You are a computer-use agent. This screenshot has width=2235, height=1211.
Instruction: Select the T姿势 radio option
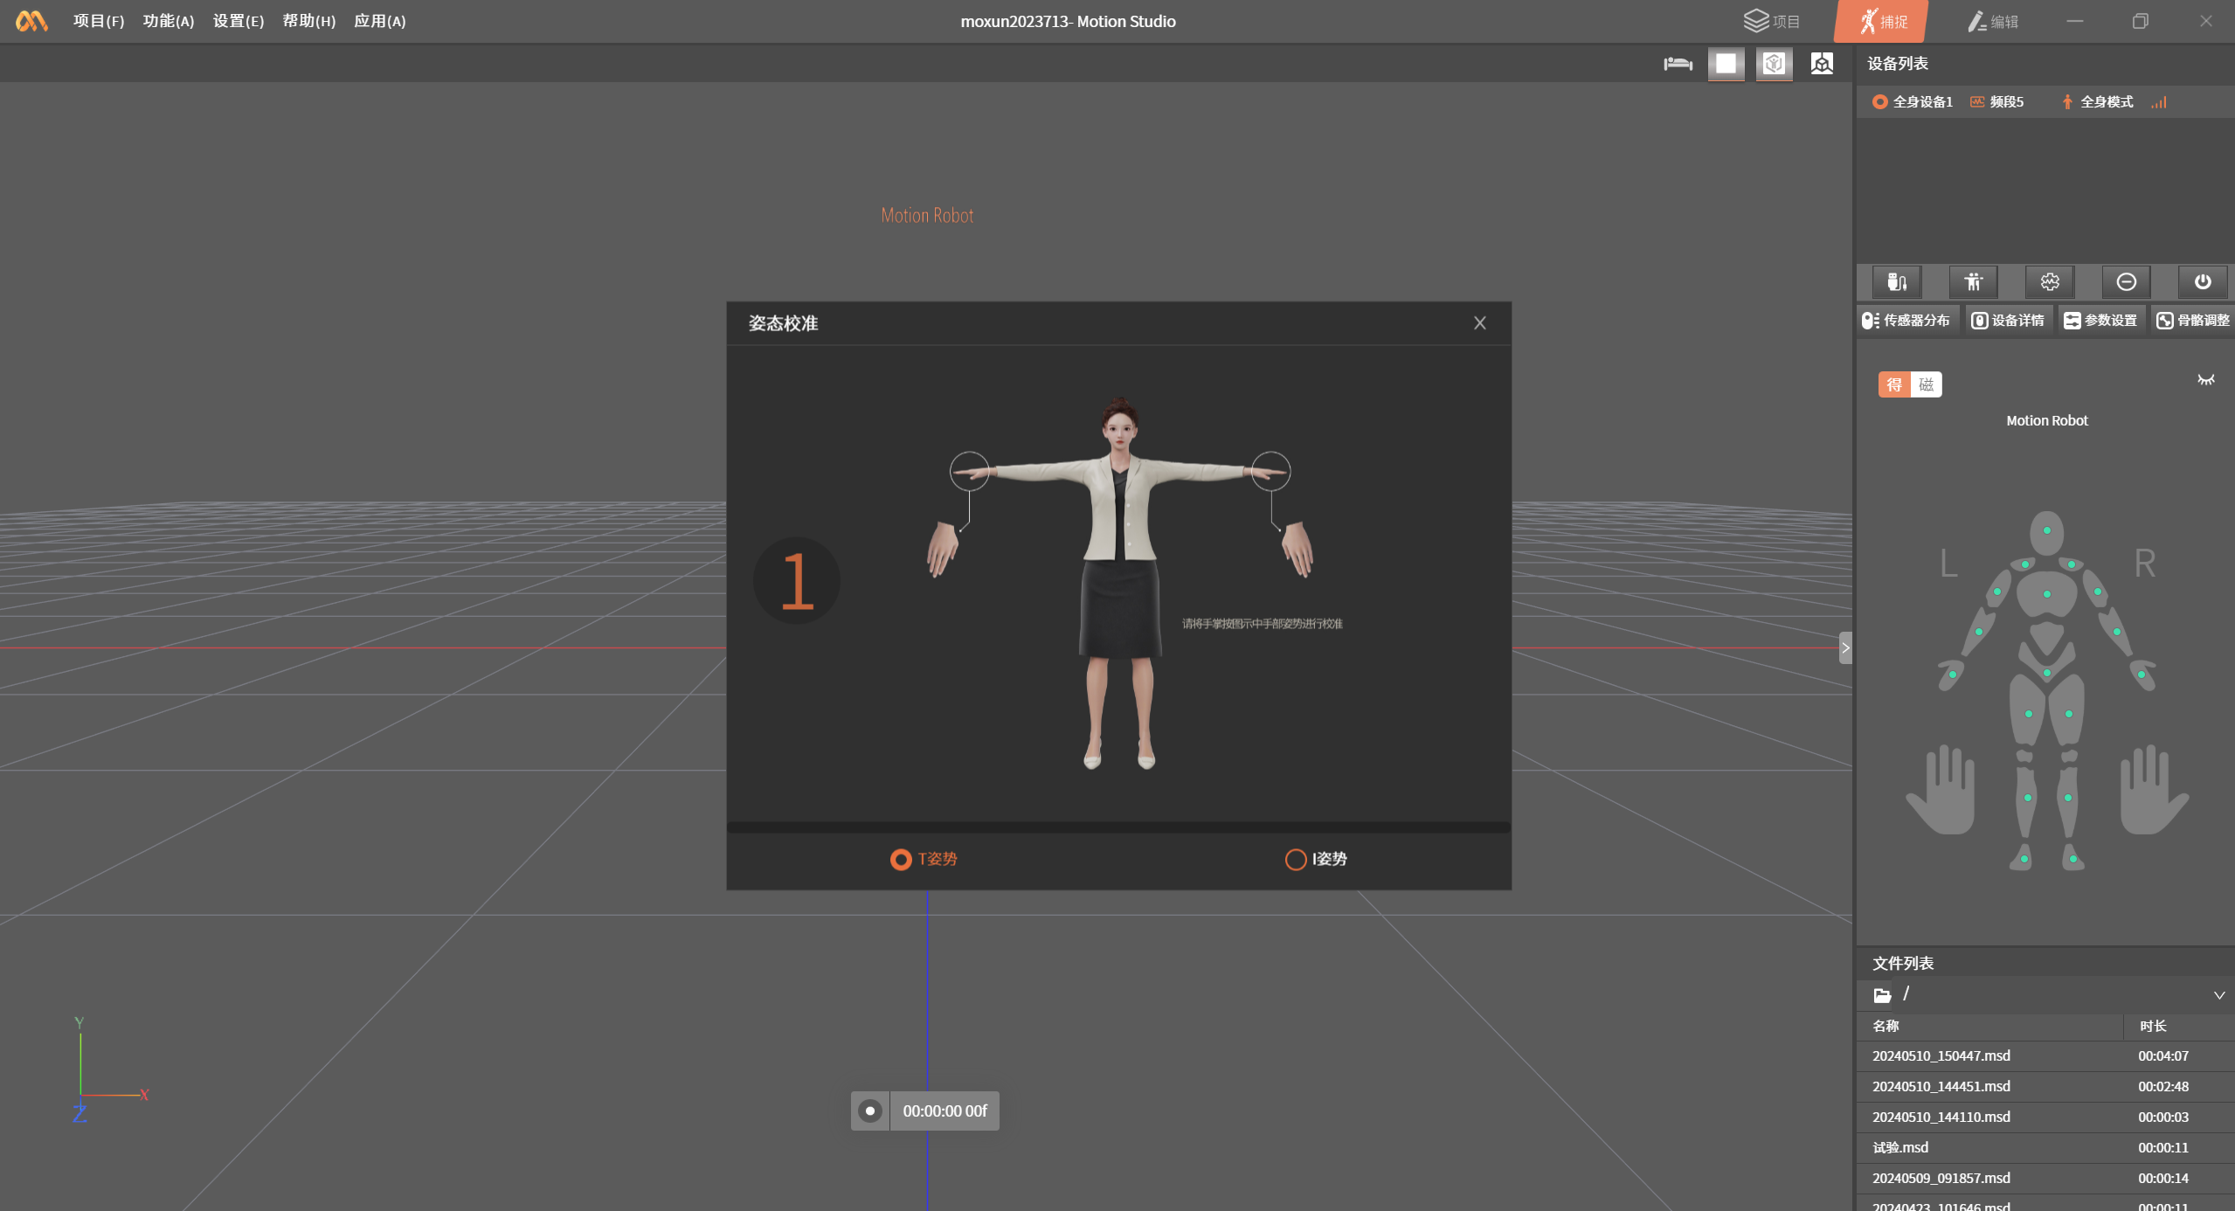click(901, 860)
